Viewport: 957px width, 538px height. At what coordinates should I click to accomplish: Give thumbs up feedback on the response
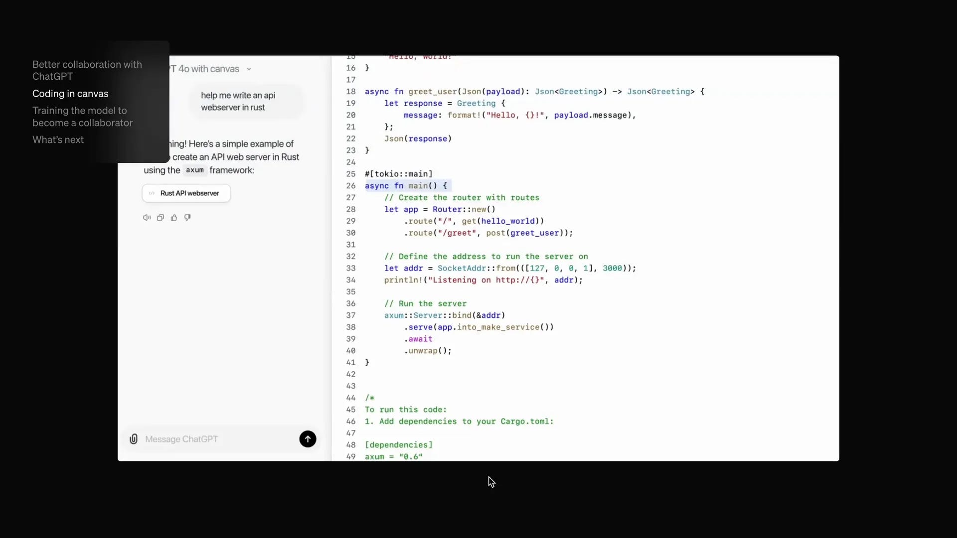click(173, 218)
